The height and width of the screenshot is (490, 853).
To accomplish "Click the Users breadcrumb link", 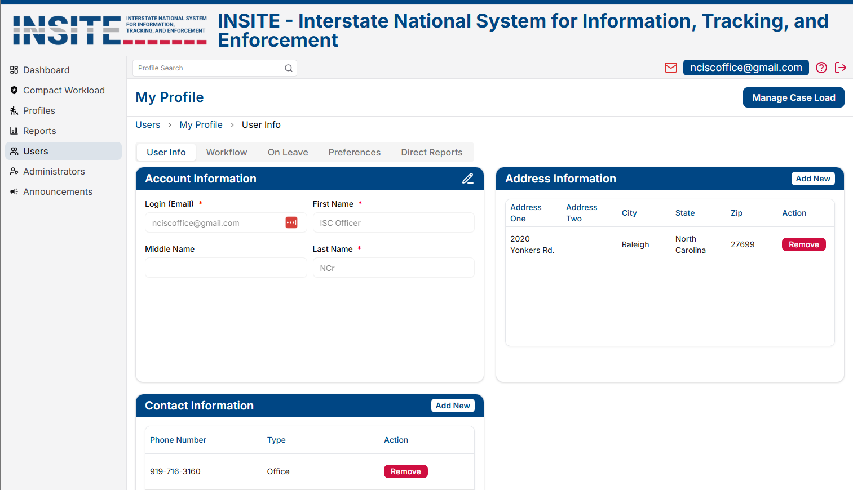I will coord(148,125).
